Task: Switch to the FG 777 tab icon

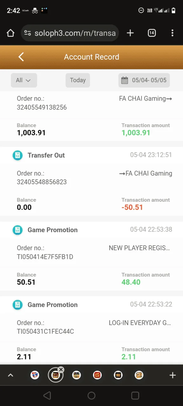Action: click(x=97, y=376)
